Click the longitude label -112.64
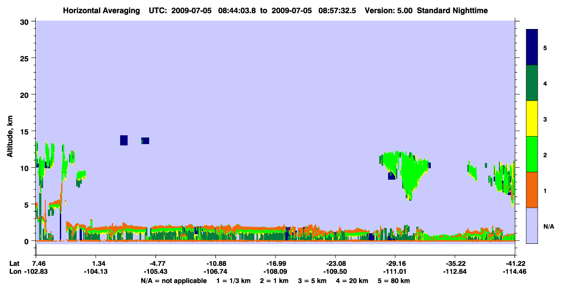The width and height of the screenshot is (572, 293). click(455, 271)
